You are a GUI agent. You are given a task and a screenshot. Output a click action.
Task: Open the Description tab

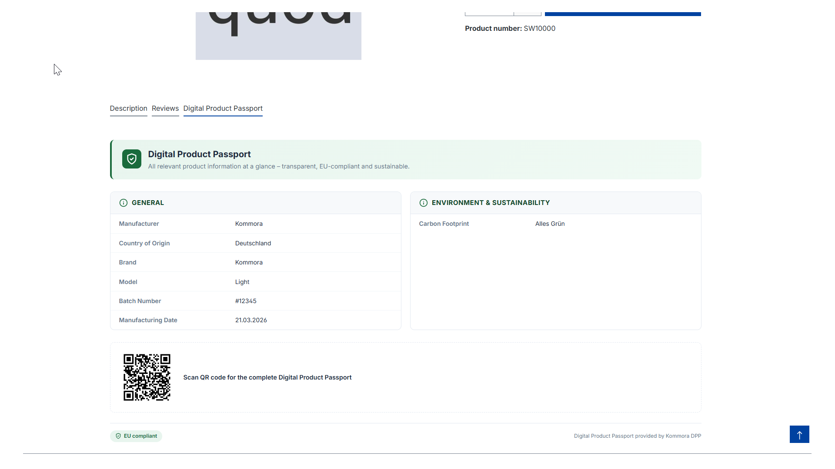[128, 109]
